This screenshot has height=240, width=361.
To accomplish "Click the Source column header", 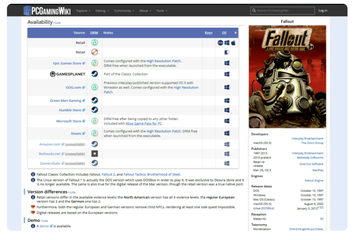I will coord(79,33).
